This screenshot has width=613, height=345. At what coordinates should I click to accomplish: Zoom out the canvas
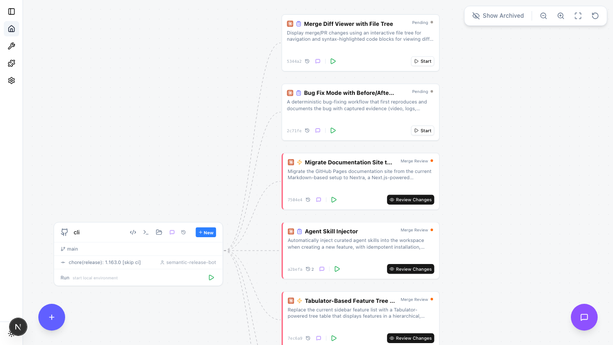point(544,16)
